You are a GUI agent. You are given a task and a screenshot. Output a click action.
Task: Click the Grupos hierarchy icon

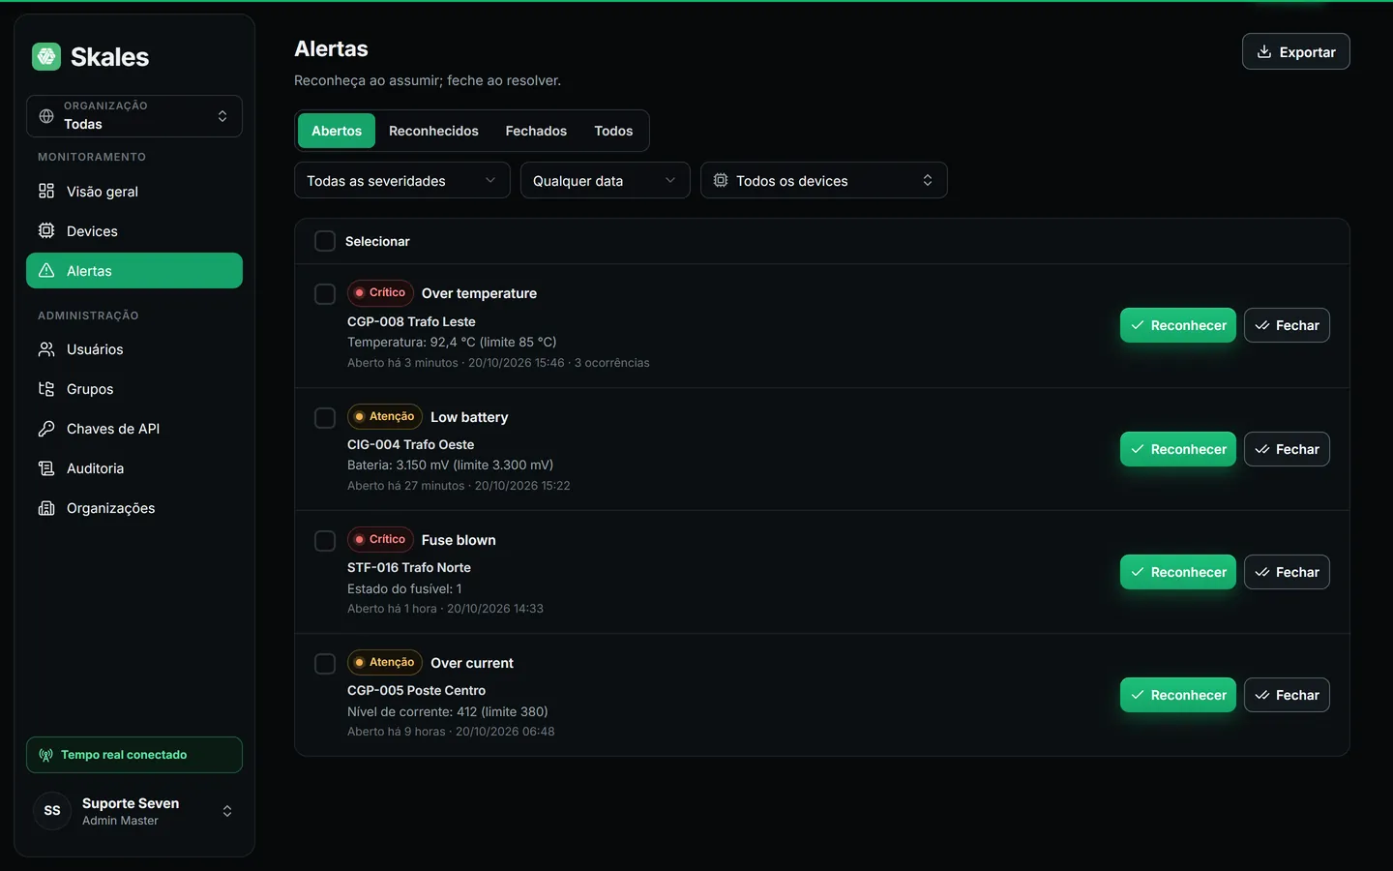(x=46, y=388)
